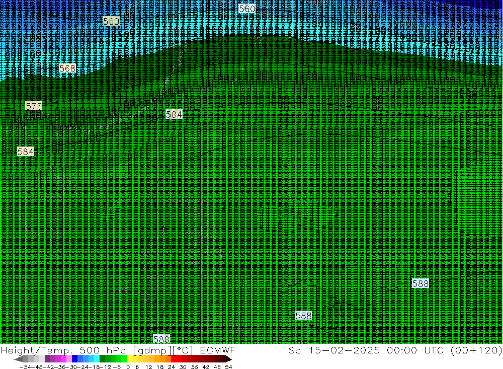Viewport: 503px width, 369px height.
Task: Select the 588 label at the map's bottom edge
Action: [x=161, y=339]
